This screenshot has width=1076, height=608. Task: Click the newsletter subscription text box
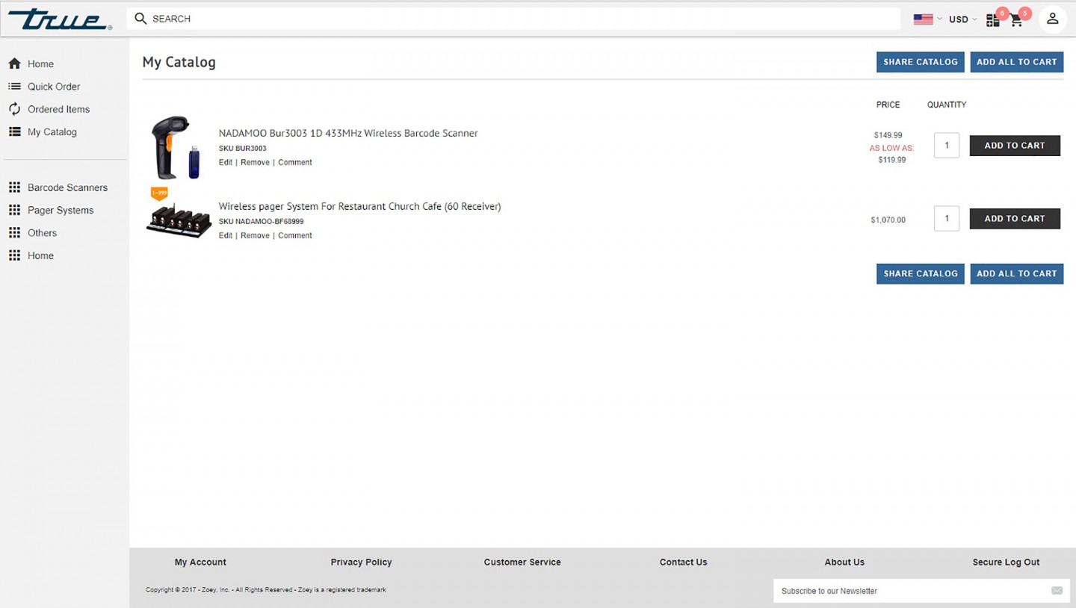[x=897, y=590]
